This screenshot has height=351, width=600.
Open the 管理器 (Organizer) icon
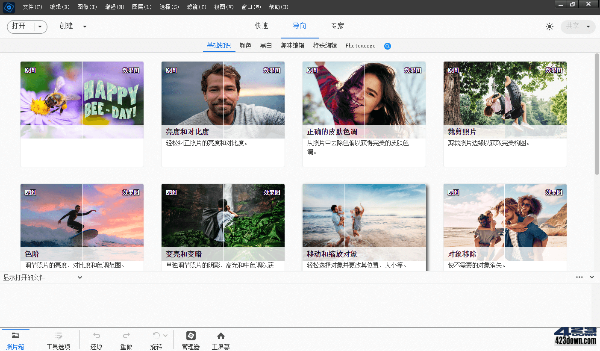tap(191, 336)
